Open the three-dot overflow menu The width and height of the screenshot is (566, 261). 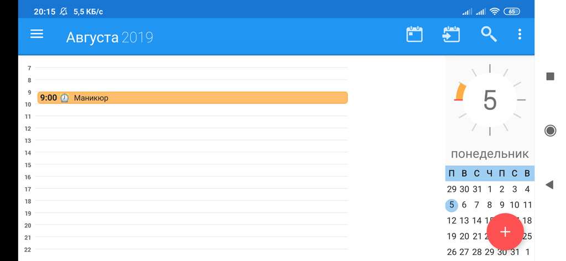(x=520, y=34)
